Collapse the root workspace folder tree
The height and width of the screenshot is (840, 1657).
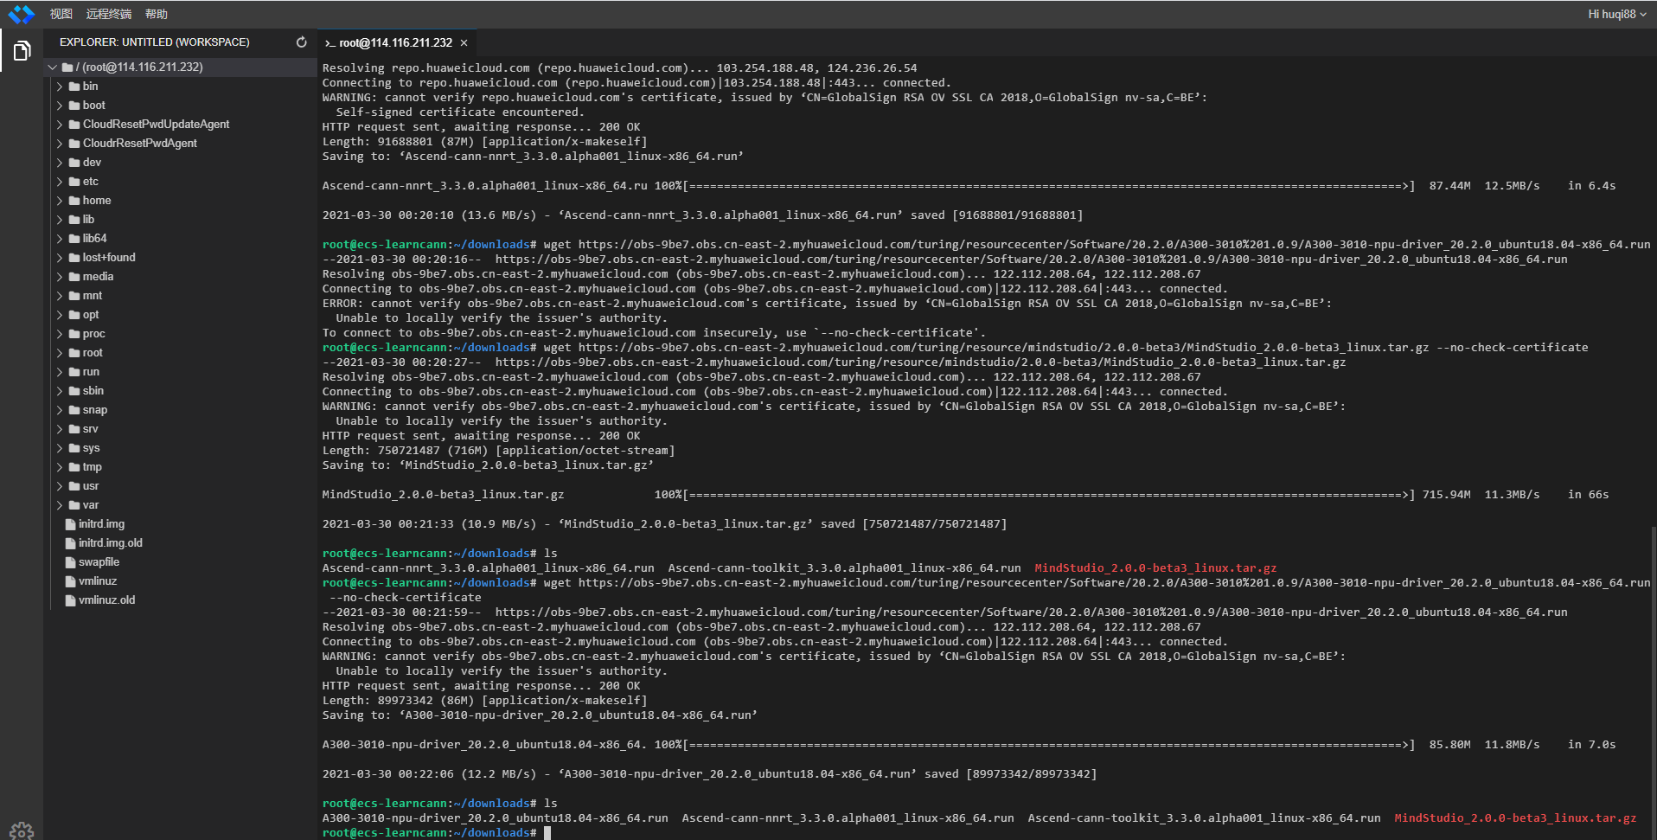click(x=53, y=67)
